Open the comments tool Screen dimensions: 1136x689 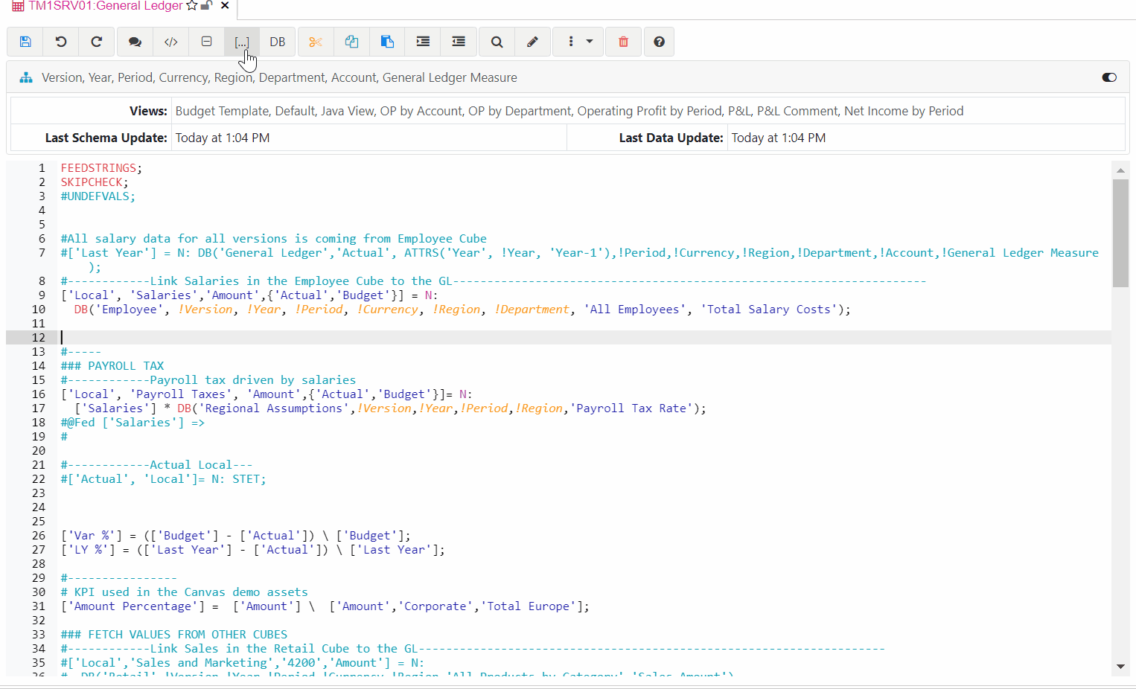[135, 42]
